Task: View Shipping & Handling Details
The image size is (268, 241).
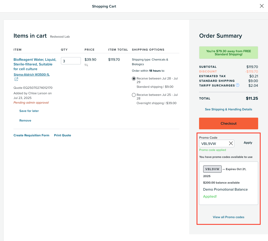Action: tap(228, 109)
